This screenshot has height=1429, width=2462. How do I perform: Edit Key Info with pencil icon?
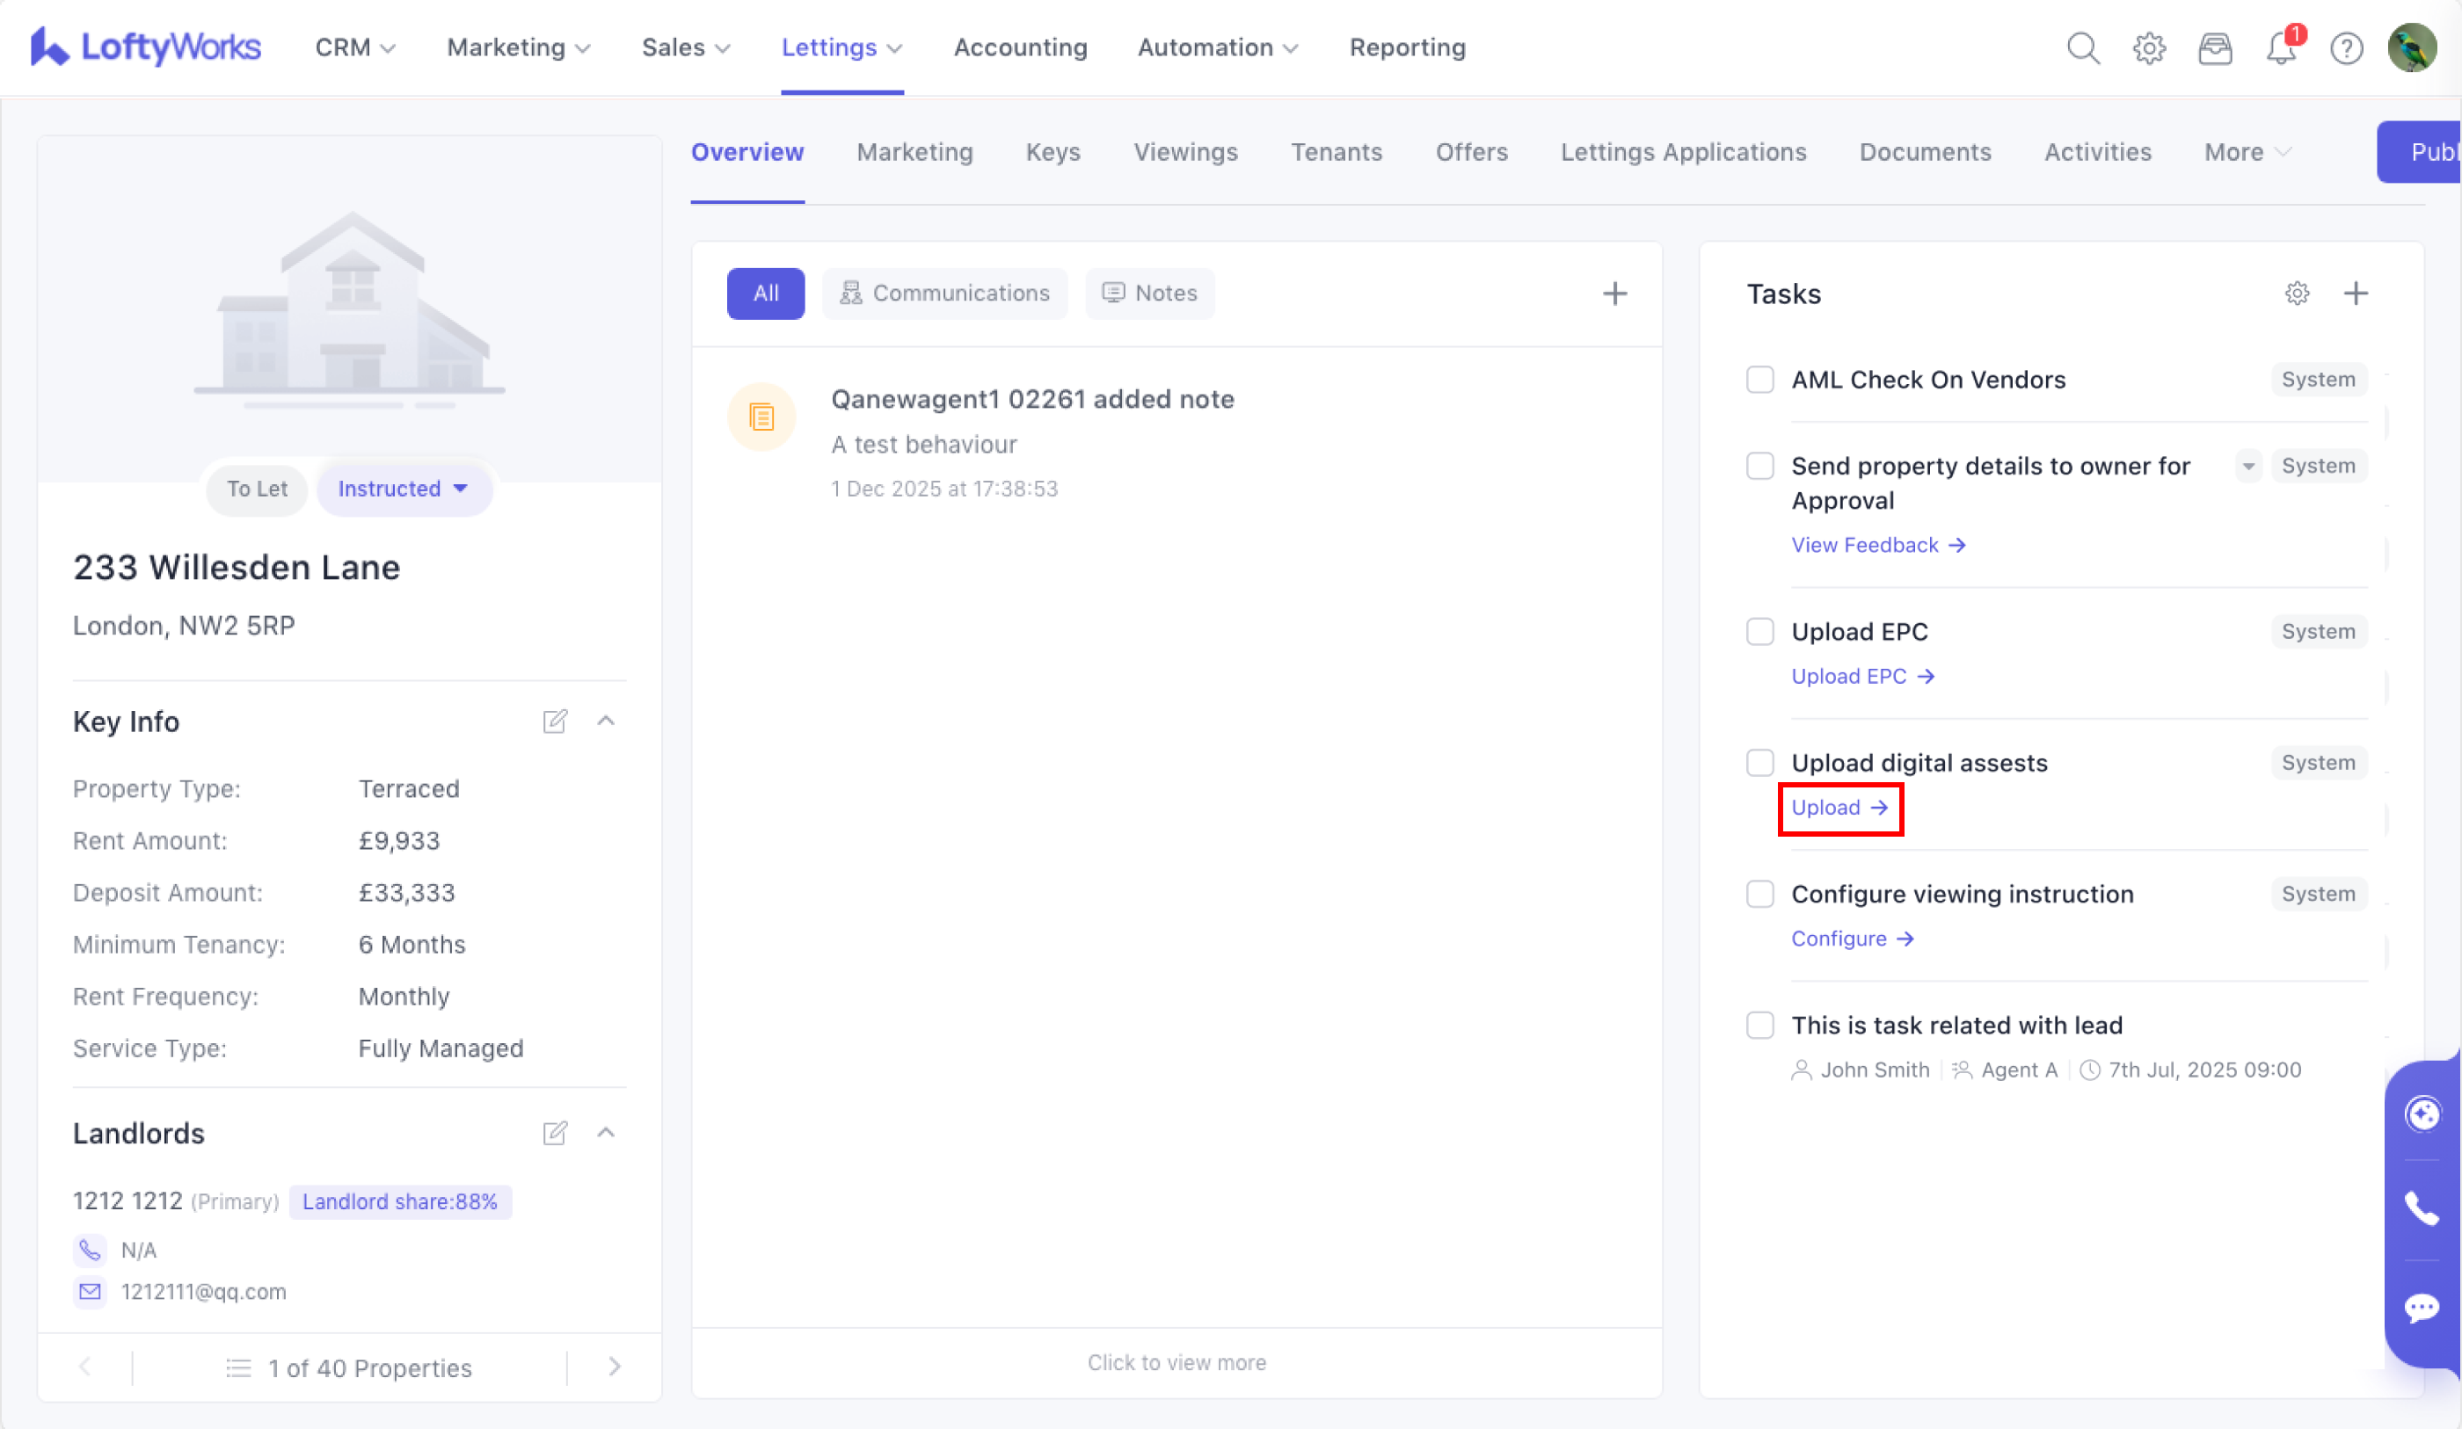point(555,721)
